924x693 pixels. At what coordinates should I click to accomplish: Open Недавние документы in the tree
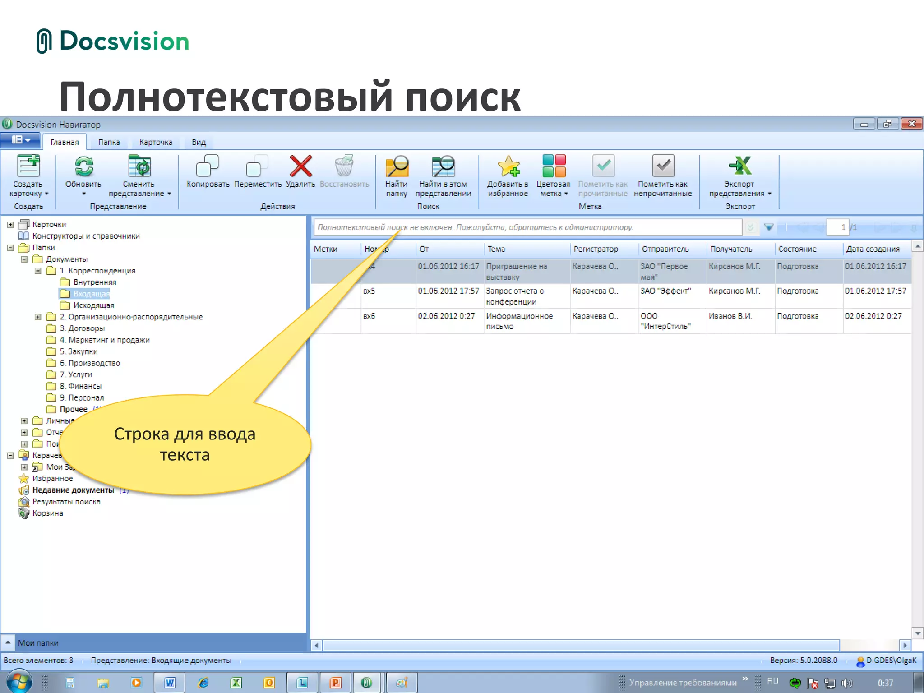(73, 490)
